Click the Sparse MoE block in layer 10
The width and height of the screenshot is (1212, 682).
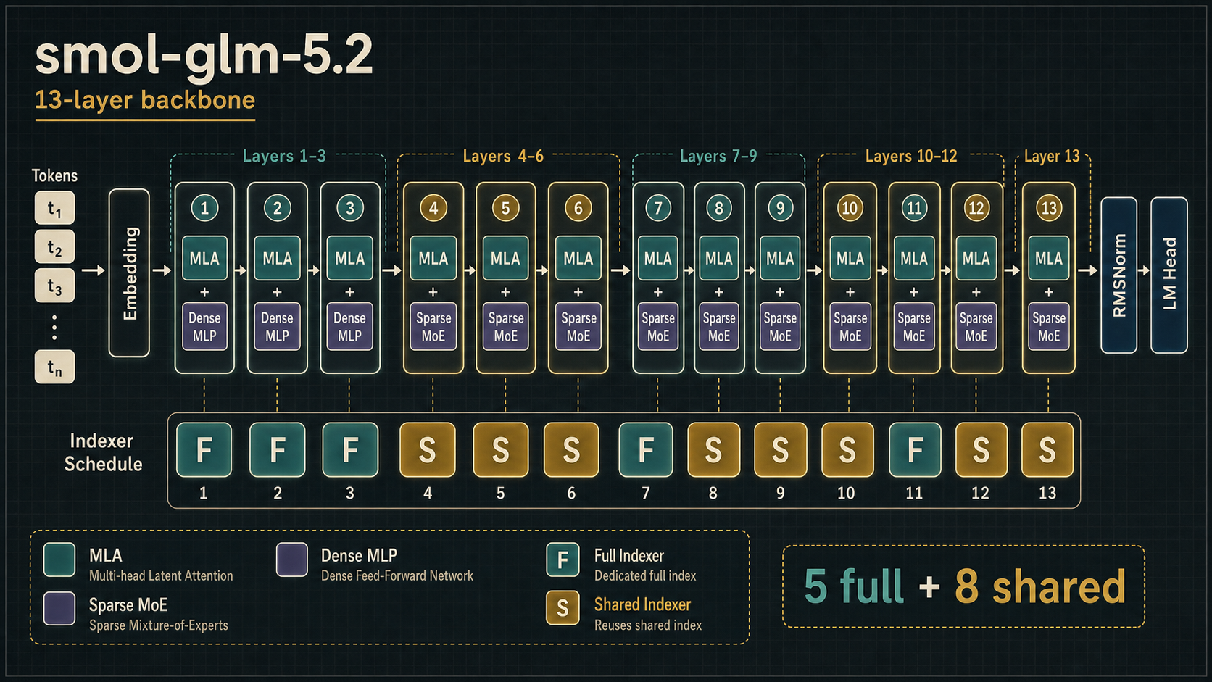850,326
